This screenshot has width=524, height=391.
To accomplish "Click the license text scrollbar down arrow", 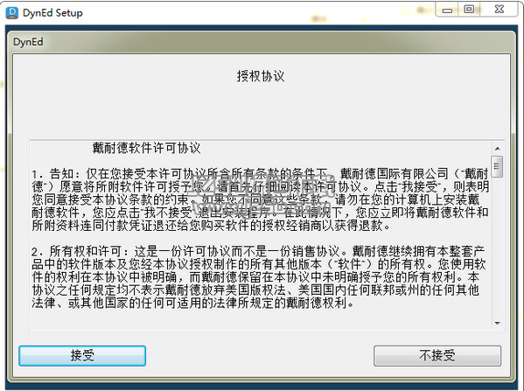I will pyautogui.click(x=497, y=323).
